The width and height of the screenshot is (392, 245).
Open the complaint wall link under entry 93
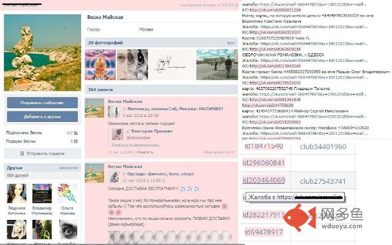[x=314, y=134]
